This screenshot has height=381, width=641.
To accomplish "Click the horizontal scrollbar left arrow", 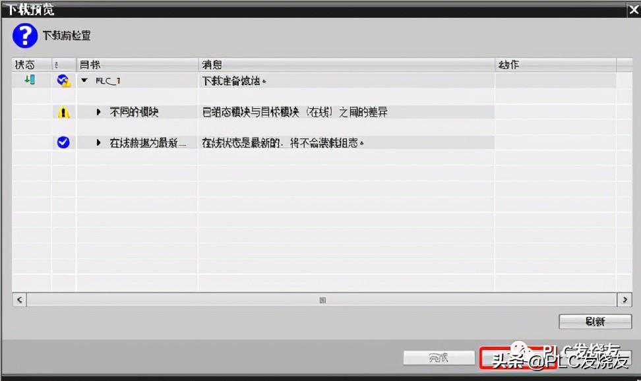I will pyautogui.click(x=19, y=300).
